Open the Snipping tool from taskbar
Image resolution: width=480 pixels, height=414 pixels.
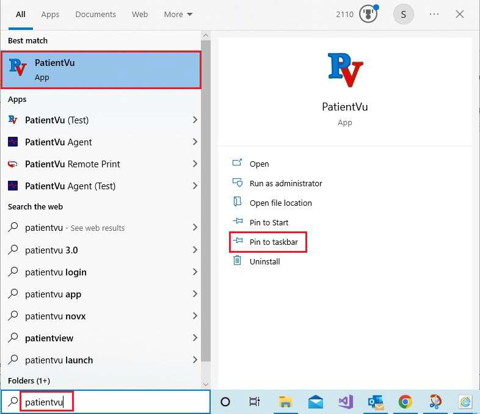(435, 402)
